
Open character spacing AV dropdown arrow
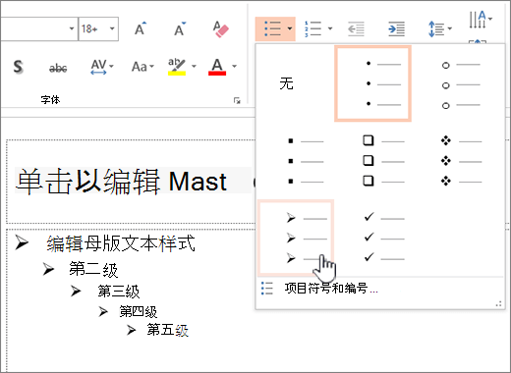coord(111,67)
